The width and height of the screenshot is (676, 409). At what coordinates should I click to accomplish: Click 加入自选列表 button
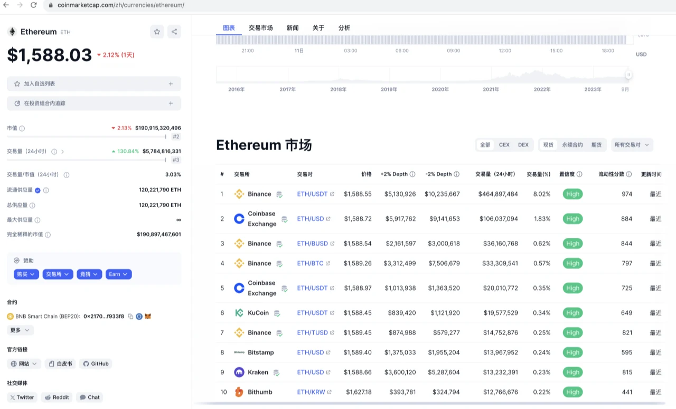93,83
